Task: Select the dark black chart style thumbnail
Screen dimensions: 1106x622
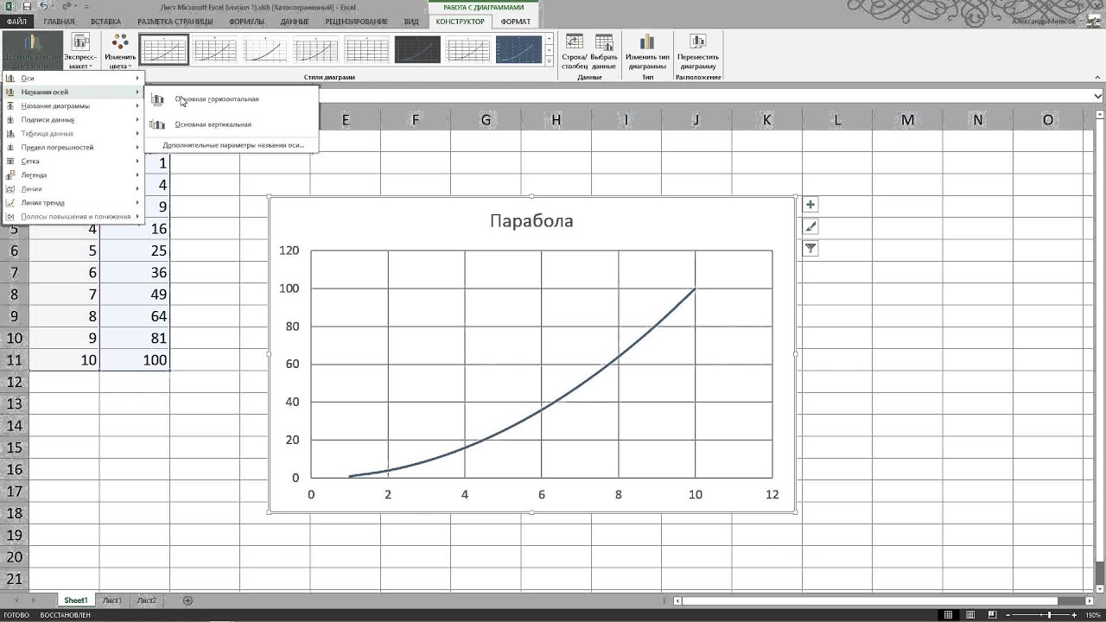Action: tap(417, 50)
